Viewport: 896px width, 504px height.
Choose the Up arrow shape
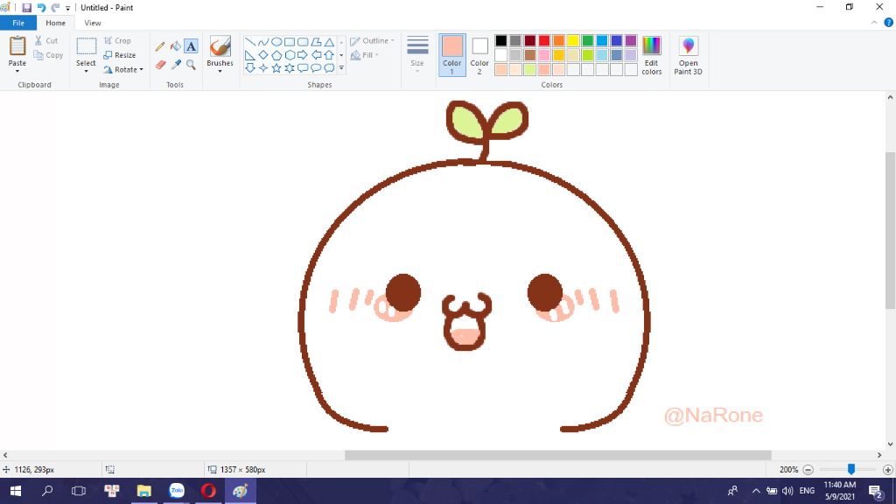[329, 55]
